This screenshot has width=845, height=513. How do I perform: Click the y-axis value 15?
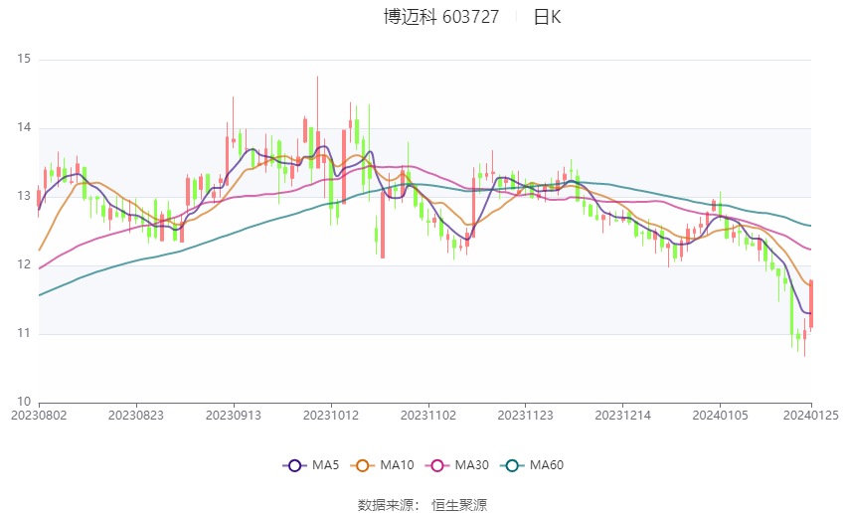(24, 59)
